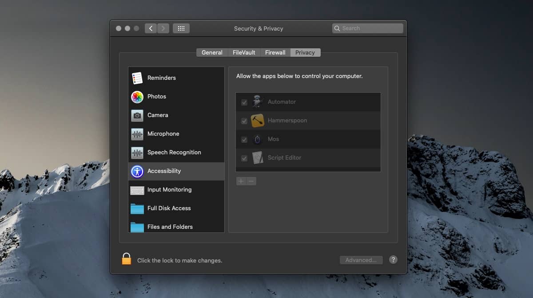
Task: Click the Speech Recognition waveform icon
Action: point(137,153)
